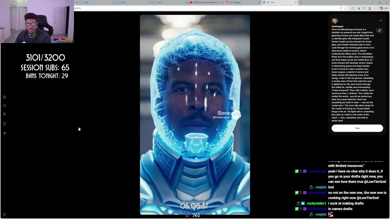This screenshot has height=219, width=390.
Task: Close the active Sora tab
Action: 296,2
